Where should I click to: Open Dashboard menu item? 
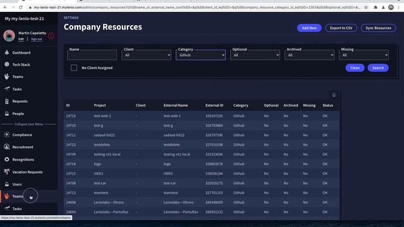(21, 52)
